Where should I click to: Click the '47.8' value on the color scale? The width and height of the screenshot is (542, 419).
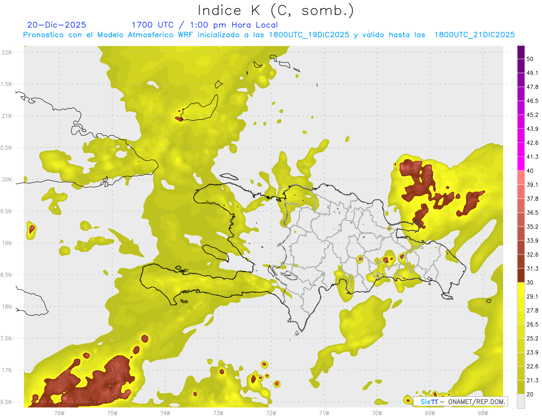click(x=533, y=87)
